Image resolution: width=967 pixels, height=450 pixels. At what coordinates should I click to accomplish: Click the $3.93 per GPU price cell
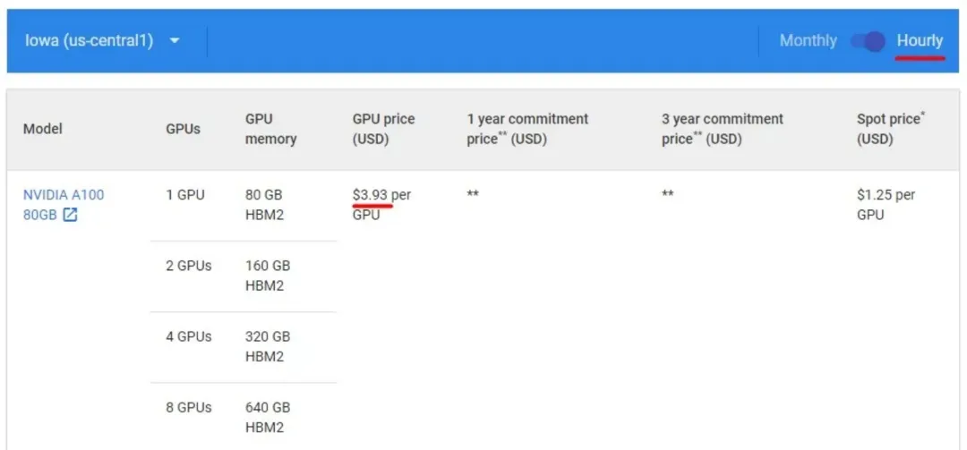pos(381,205)
